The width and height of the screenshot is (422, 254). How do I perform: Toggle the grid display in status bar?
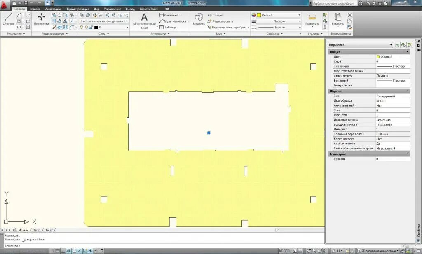pyautogui.click(x=58, y=251)
